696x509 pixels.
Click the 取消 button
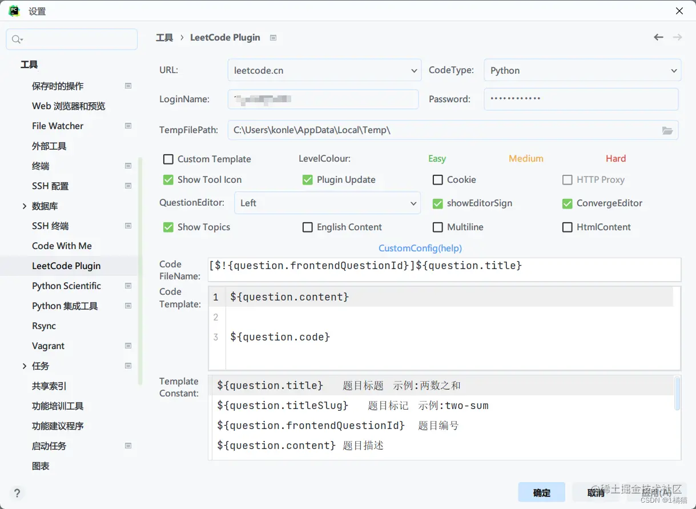coord(596,492)
